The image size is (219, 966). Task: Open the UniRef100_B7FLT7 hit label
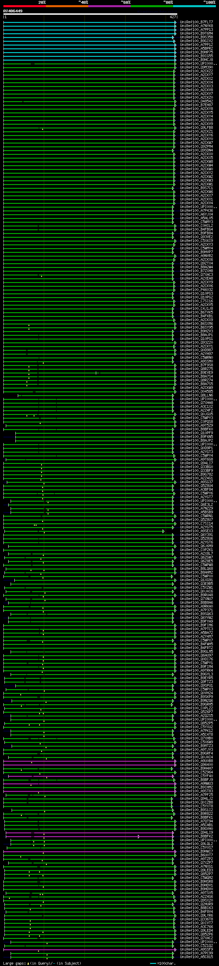point(196,22)
